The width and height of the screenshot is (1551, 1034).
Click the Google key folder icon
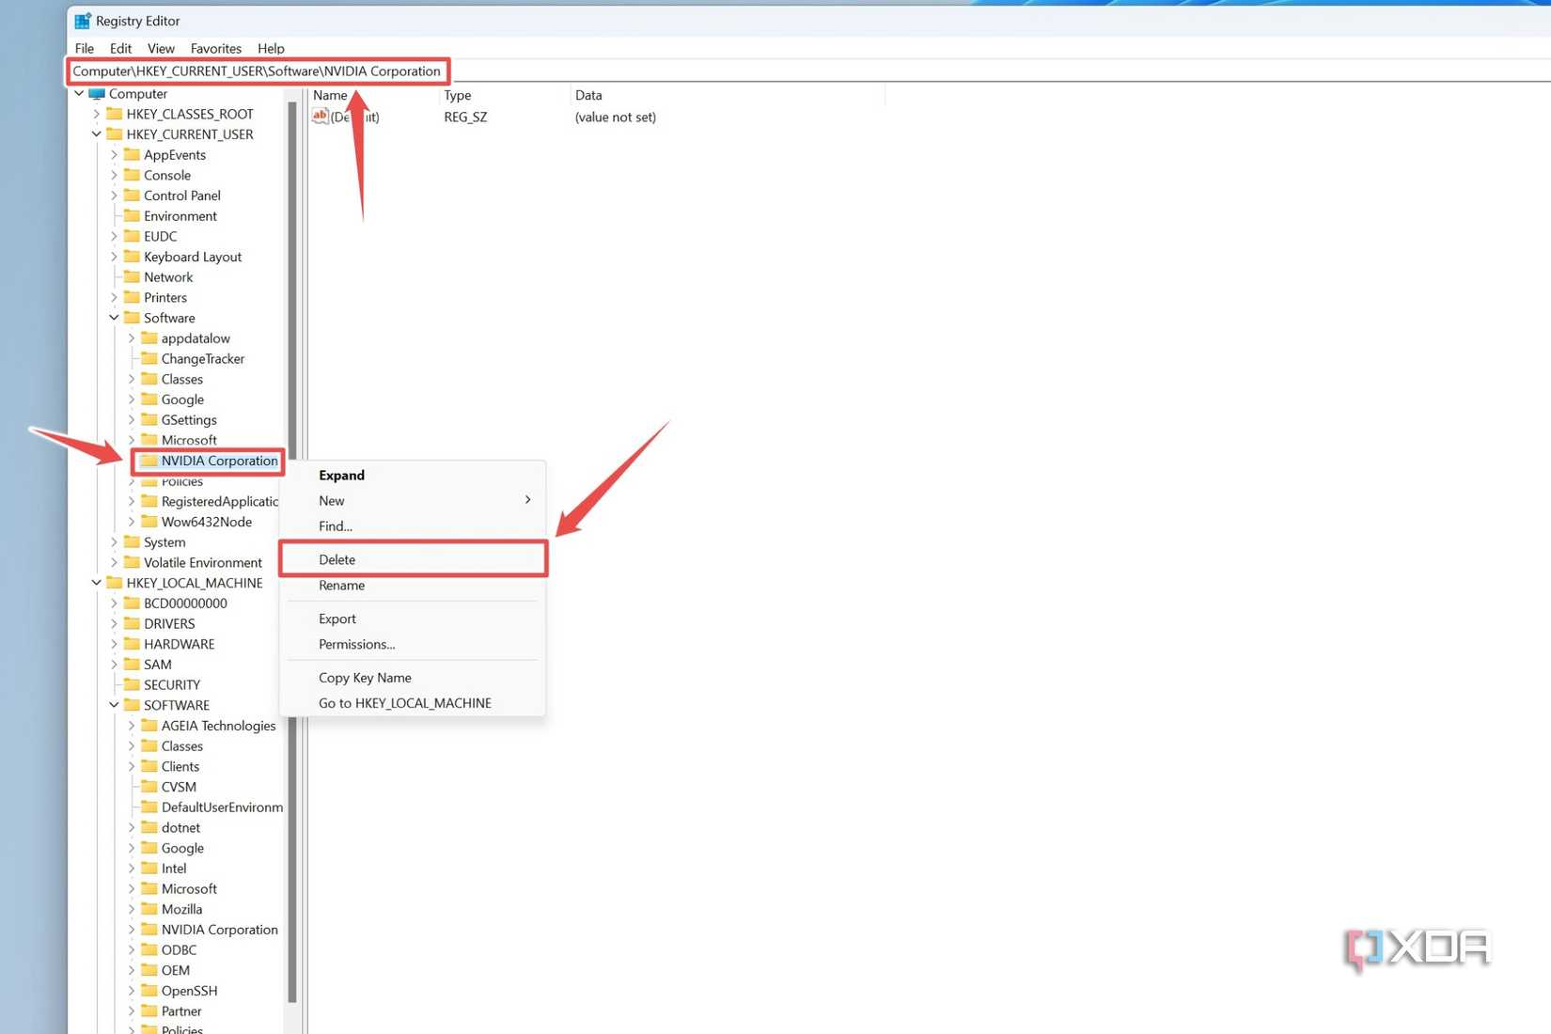151,399
